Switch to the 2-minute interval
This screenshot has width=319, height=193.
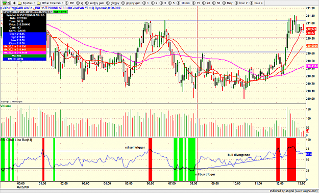coord(155,3)
